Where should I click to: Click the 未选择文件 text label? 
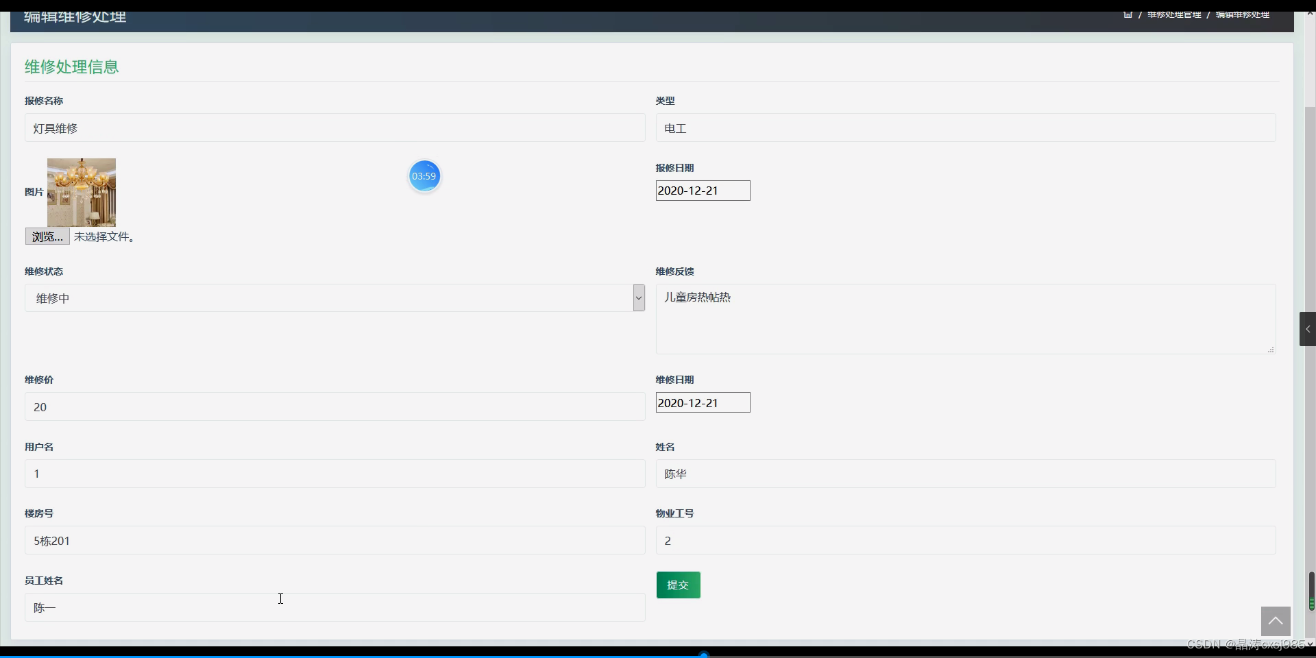(104, 236)
